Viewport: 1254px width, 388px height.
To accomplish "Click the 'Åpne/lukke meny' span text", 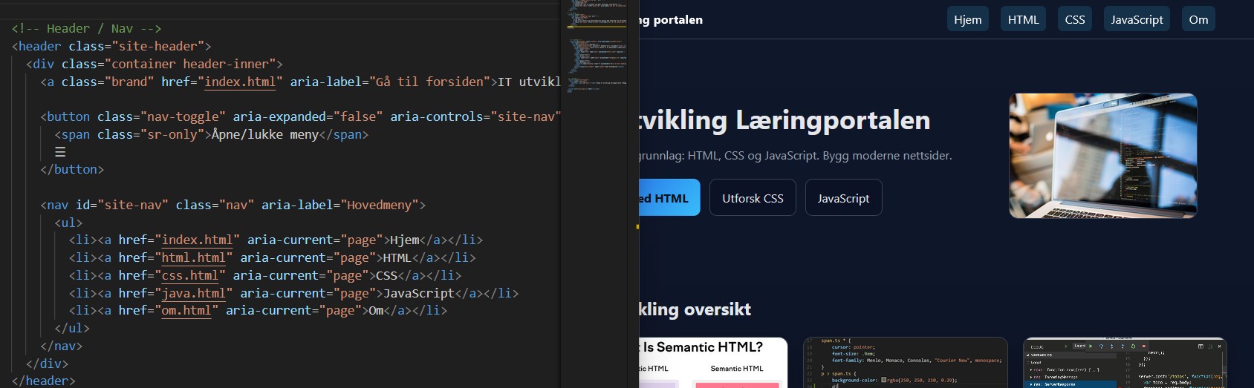I will (265, 134).
